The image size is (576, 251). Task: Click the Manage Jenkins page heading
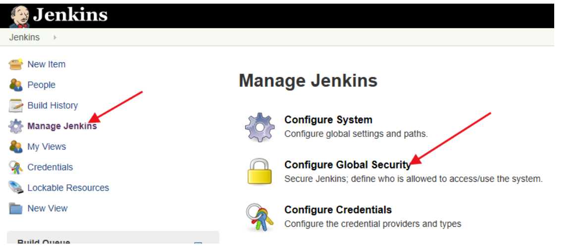coord(308,81)
